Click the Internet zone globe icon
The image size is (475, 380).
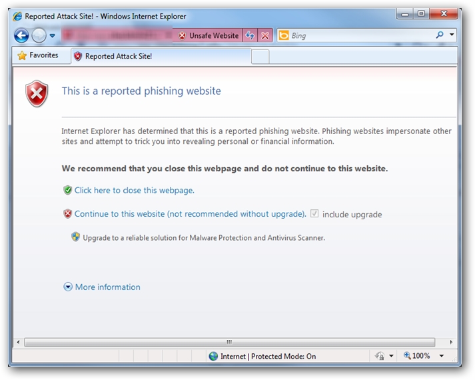(x=213, y=356)
